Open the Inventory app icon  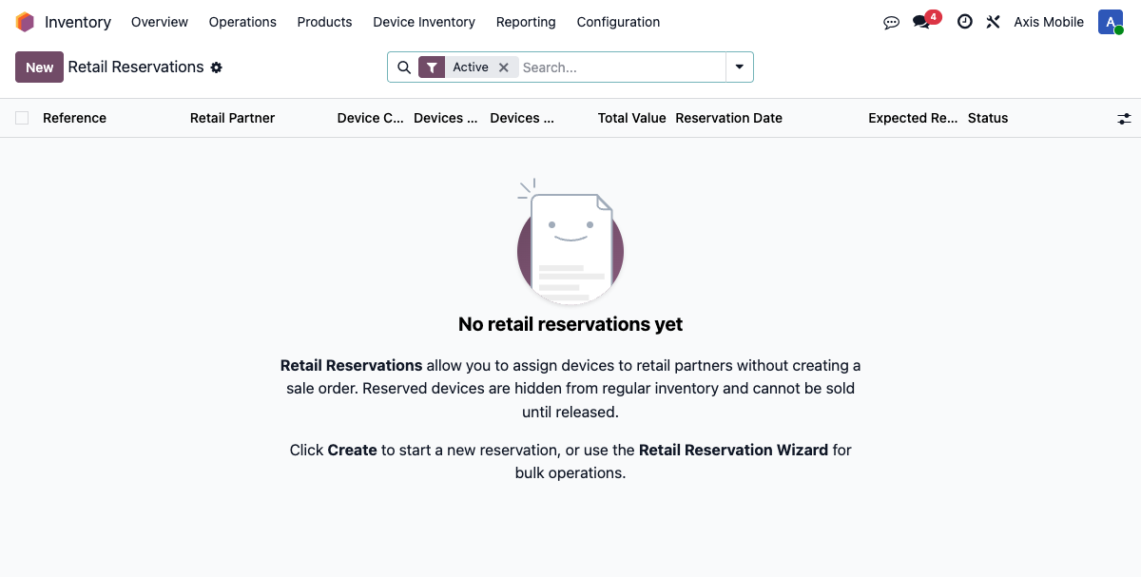[x=24, y=21]
